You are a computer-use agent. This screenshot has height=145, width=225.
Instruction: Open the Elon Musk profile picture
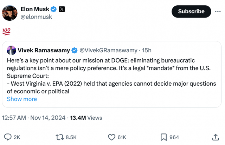coord(10,13)
